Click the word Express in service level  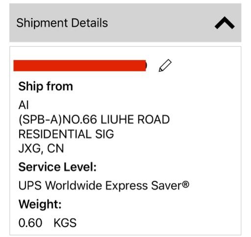pyautogui.click(x=126, y=186)
